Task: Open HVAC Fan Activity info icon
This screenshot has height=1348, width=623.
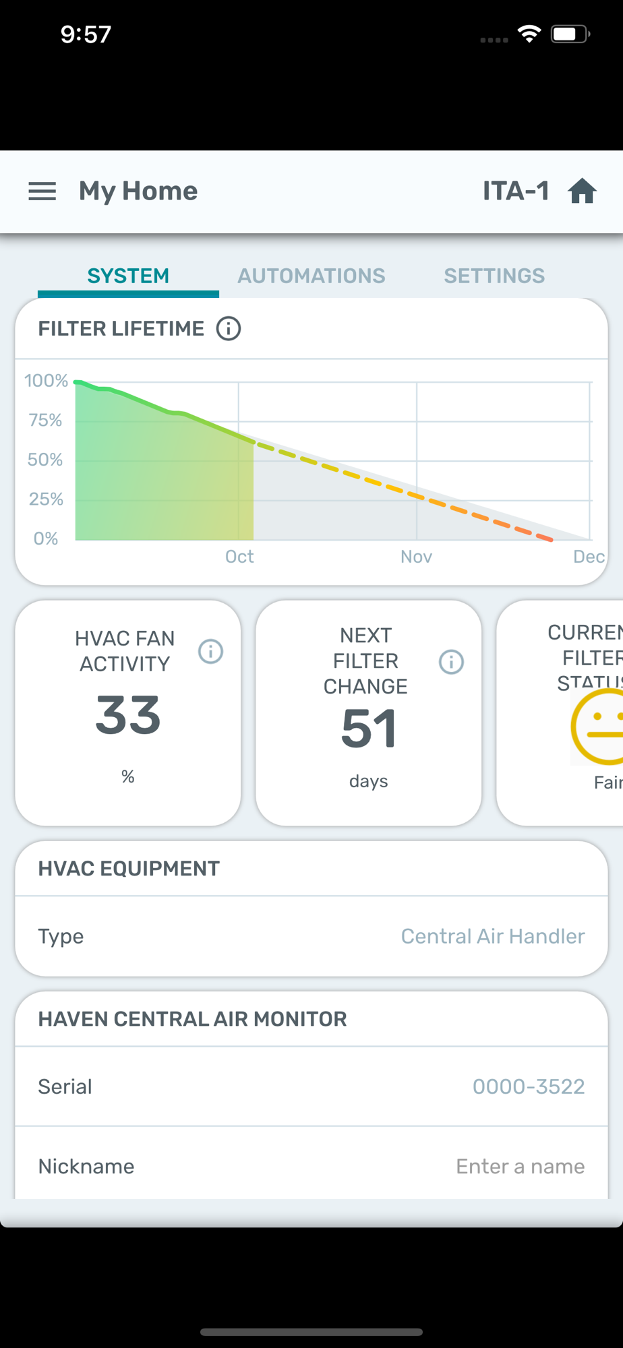Action: click(x=210, y=651)
